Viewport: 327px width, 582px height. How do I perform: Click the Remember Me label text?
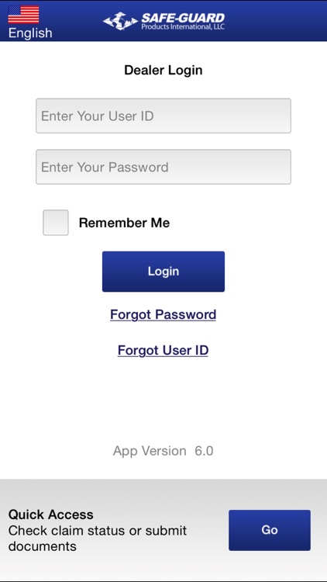124,223
